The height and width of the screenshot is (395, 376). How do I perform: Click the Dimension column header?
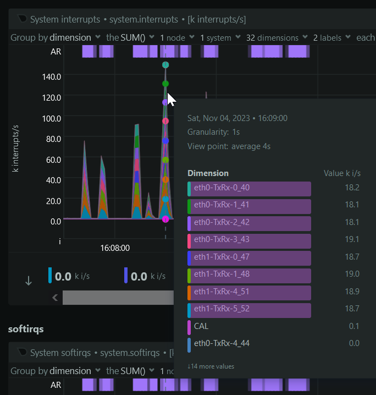208,173
